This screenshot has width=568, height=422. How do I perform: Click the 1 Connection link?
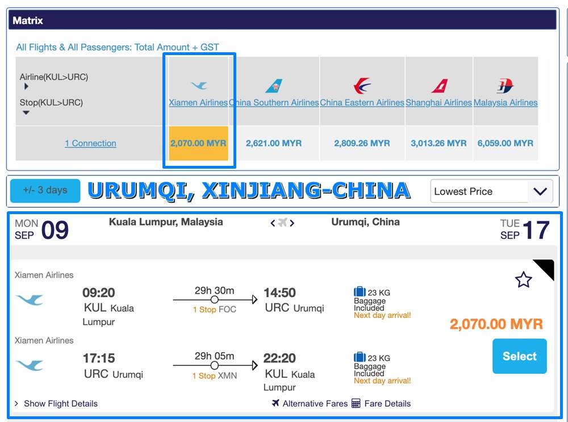pos(90,144)
